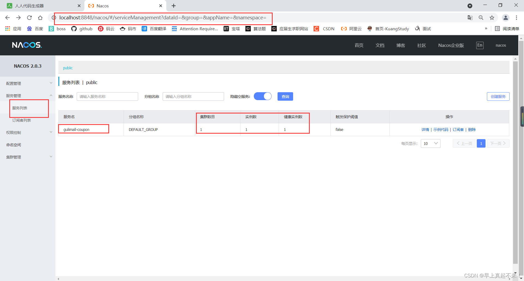
Task: Open the 百度 bookmark
Action: [35, 29]
